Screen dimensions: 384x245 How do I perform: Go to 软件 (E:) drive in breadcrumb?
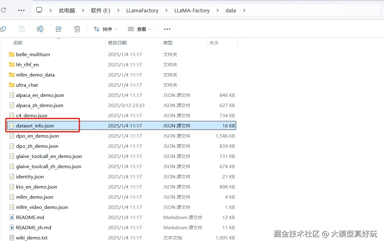pos(101,10)
